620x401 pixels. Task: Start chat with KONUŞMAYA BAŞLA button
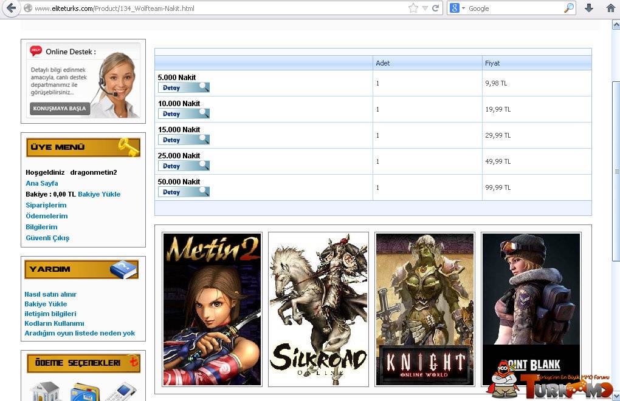(60, 109)
